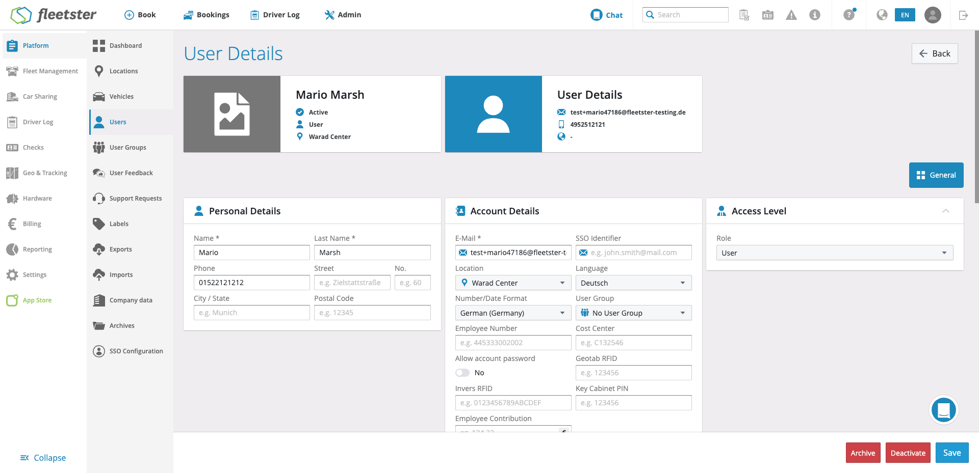This screenshot has width=979, height=473.
Task: Open Hardware section
Action: [x=44, y=199]
